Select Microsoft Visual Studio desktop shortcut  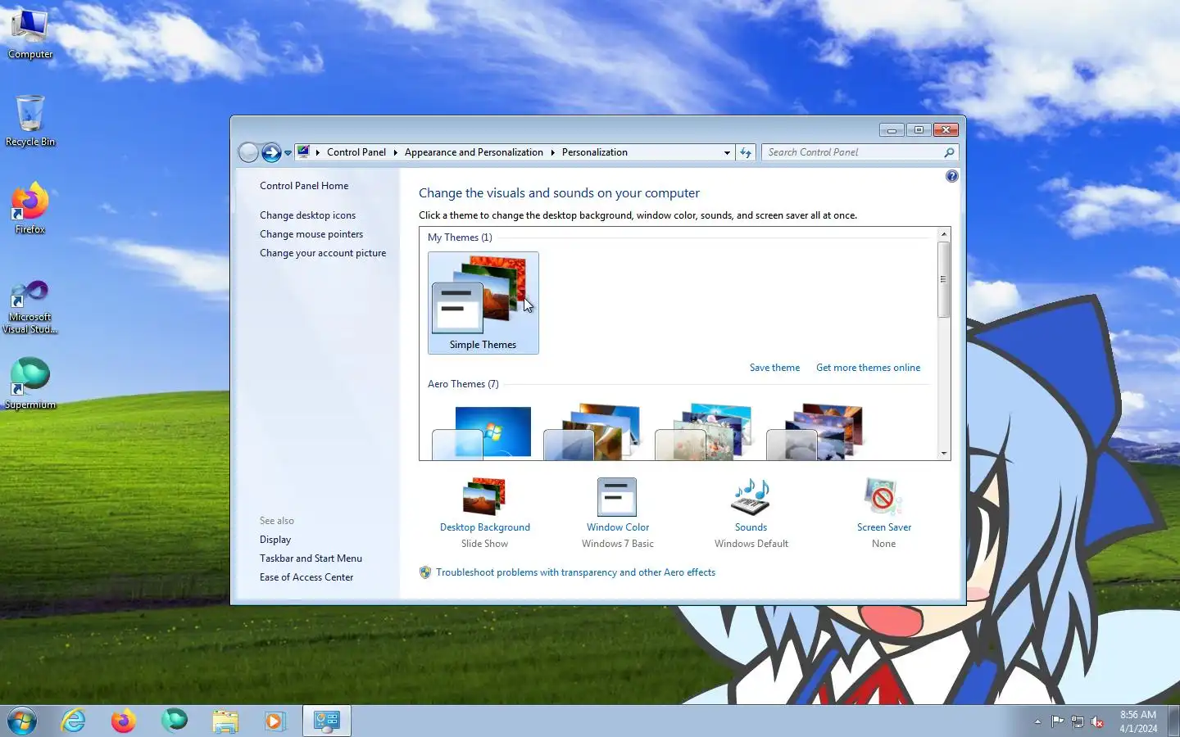click(x=30, y=307)
